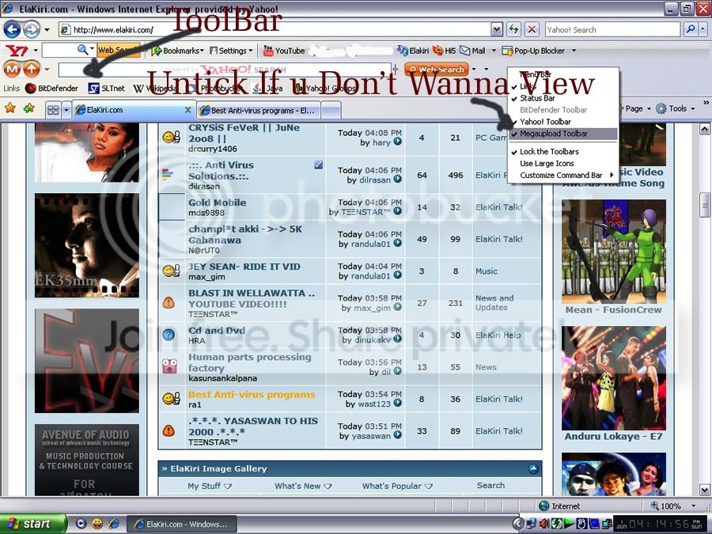Untick Yahoo! Toolbar in context menu

[562, 122]
